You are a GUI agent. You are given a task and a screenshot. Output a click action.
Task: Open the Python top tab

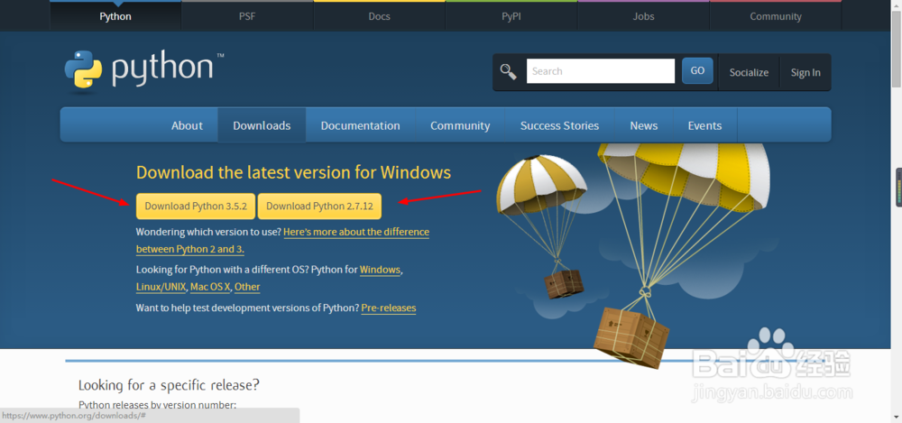coord(115,15)
